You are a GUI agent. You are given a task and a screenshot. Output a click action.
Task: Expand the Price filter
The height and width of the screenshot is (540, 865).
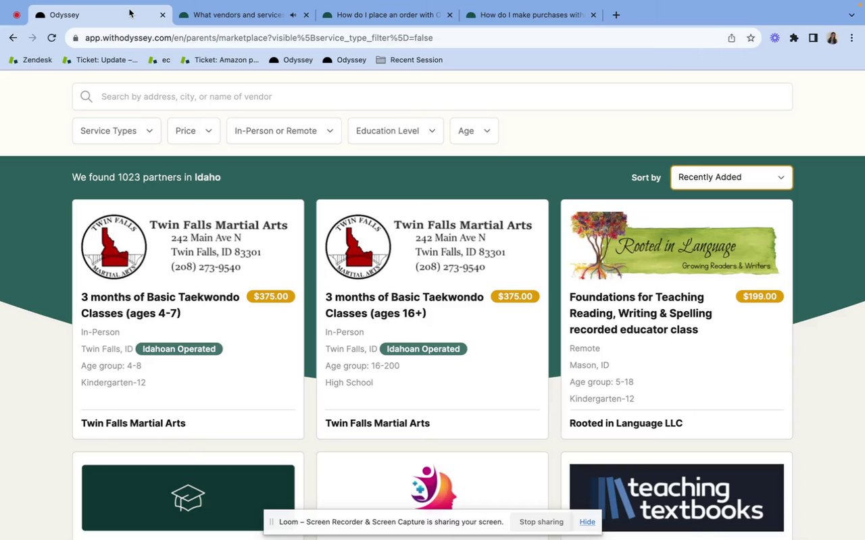pos(194,131)
